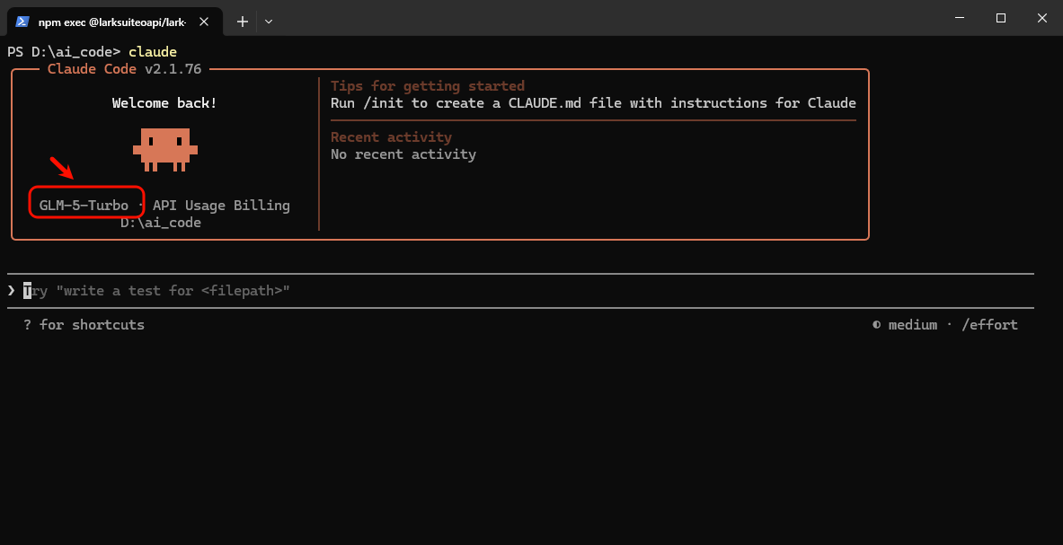This screenshot has height=545, width=1063.
Task: Click the 'Run /init to create a CLAUDE.md' tip
Action: 593,103
